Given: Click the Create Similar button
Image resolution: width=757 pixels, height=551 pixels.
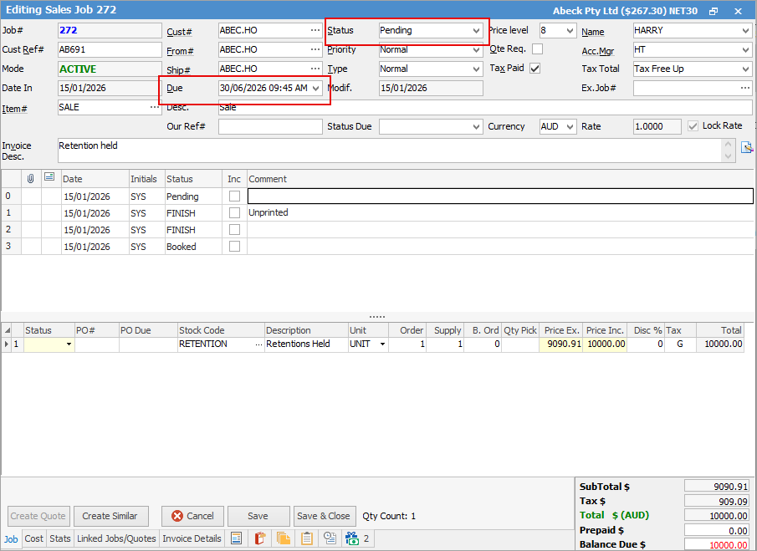Looking at the screenshot, I should 110,516.
